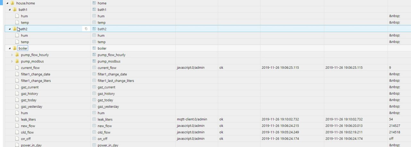Click the filter1_last_change_liters name cell
The height and width of the screenshot is (147, 411).
click(x=116, y=81)
